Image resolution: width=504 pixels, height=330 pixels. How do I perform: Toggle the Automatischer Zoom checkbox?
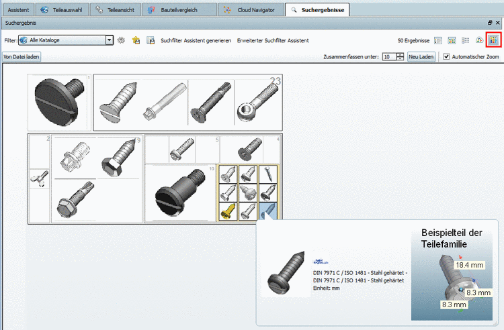[x=446, y=57]
